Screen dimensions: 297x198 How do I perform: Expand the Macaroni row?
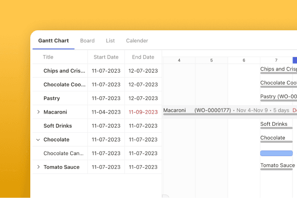(38, 112)
